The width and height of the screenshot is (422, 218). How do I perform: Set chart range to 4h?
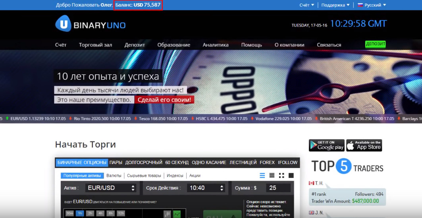pos(100,213)
